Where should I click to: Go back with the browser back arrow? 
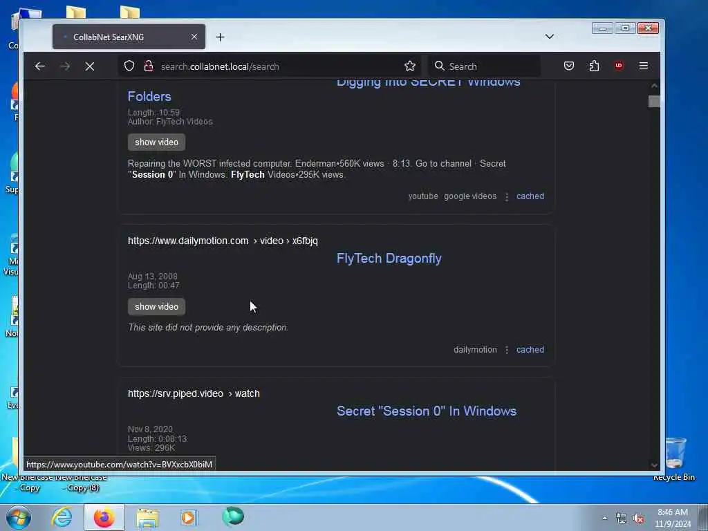[39, 66]
